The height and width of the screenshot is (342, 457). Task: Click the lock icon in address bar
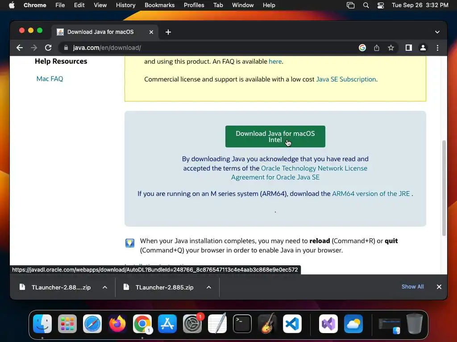tap(66, 48)
